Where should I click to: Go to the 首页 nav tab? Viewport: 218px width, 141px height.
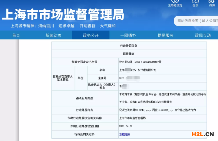click(x=16, y=36)
